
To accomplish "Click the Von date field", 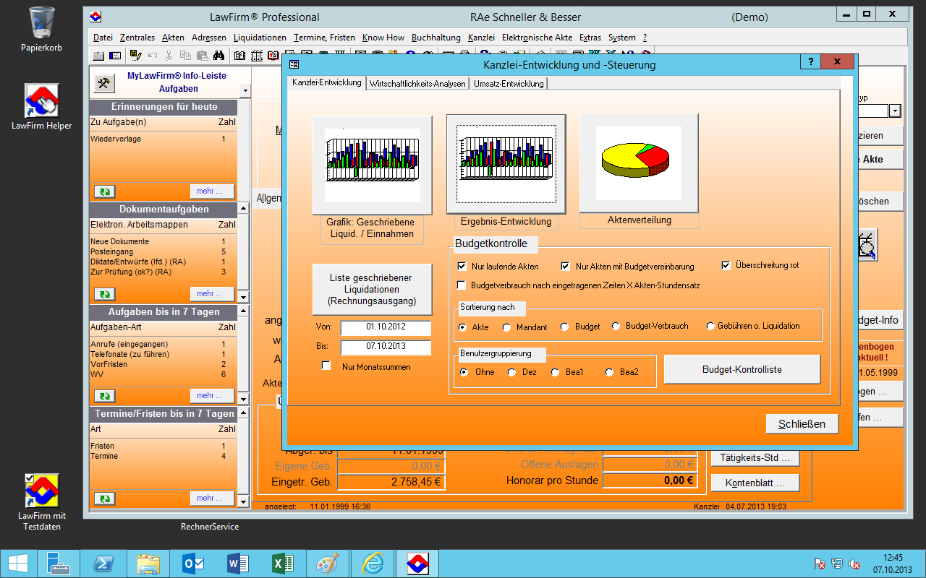I will pos(386,327).
